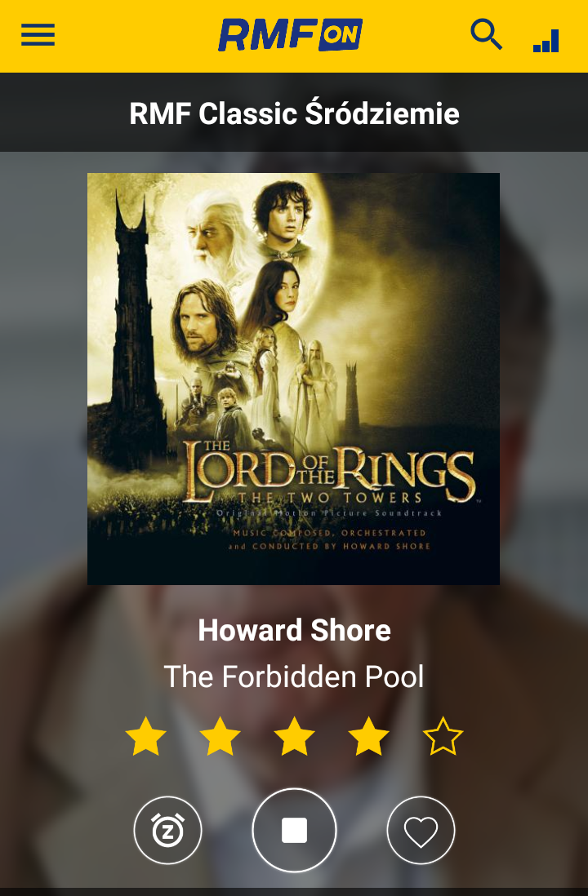Image resolution: width=588 pixels, height=896 pixels.
Task: Open the signal quality bars icon
Action: click(546, 41)
